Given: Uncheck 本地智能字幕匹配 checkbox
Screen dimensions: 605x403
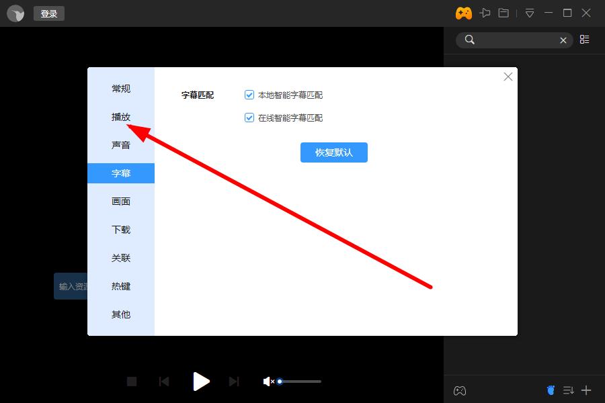Looking at the screenshot, I should point(249,95).
